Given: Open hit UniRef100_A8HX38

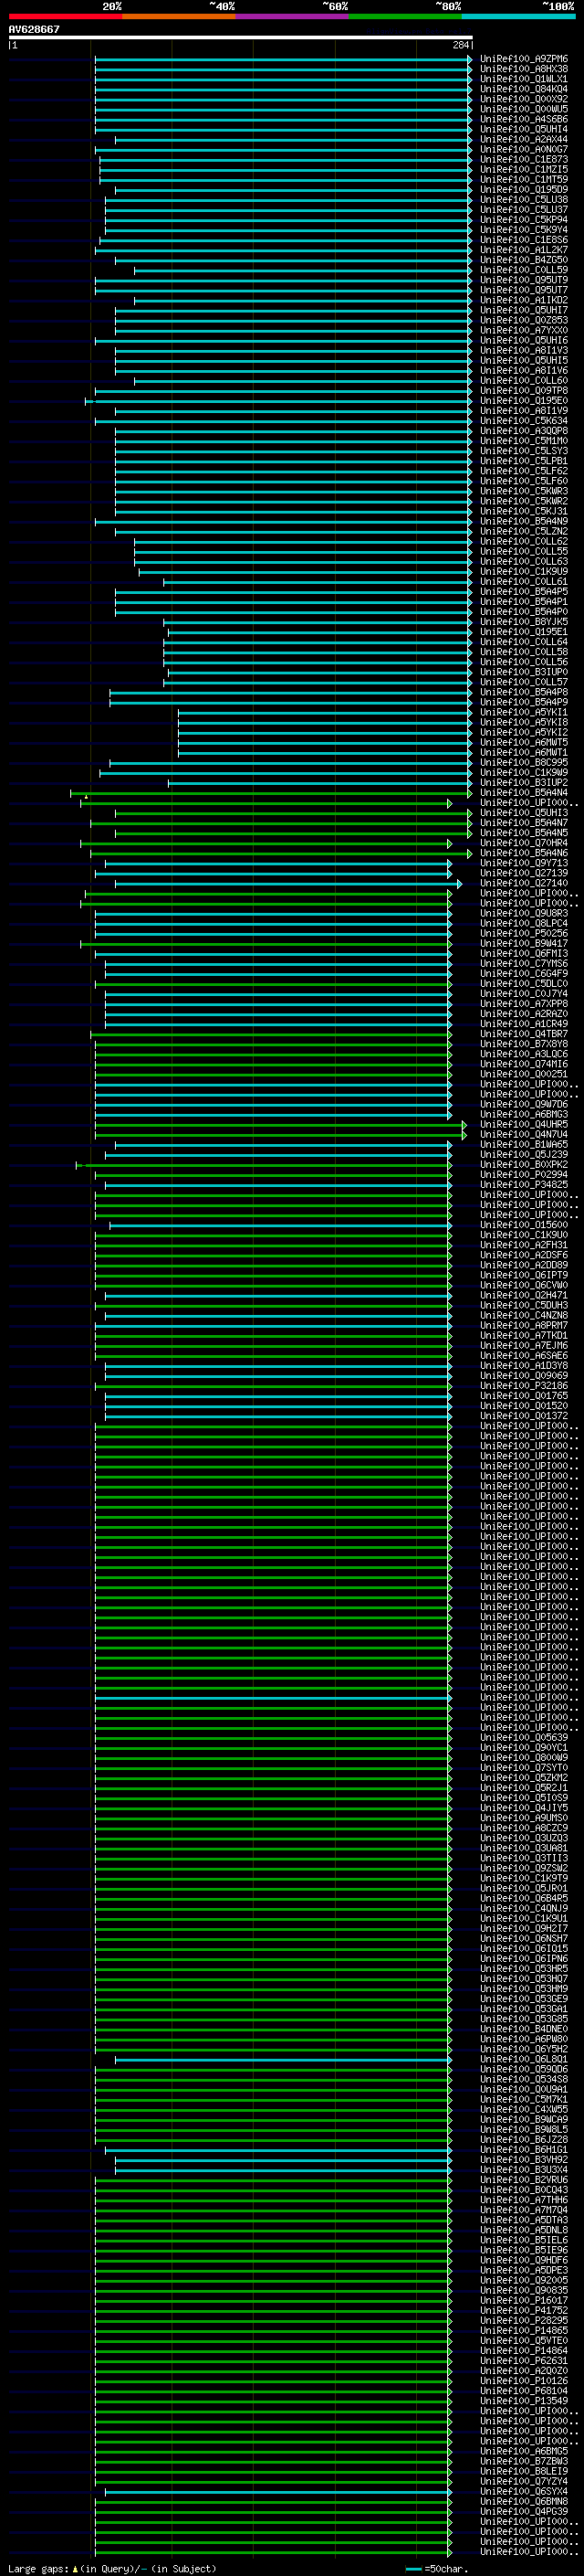Looking at the screenshot, I should coord(524,69).
